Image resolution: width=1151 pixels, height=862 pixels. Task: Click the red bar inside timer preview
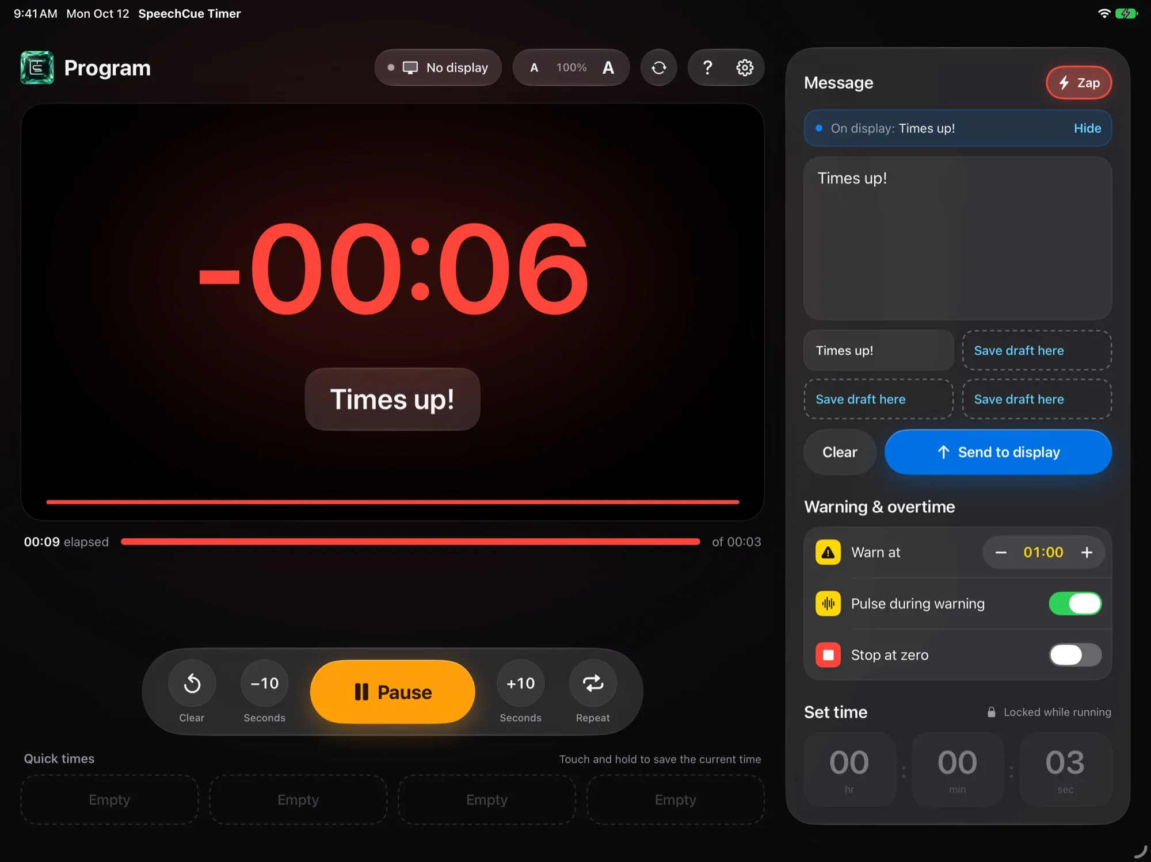pyautogui.click(x=392, y=502)
